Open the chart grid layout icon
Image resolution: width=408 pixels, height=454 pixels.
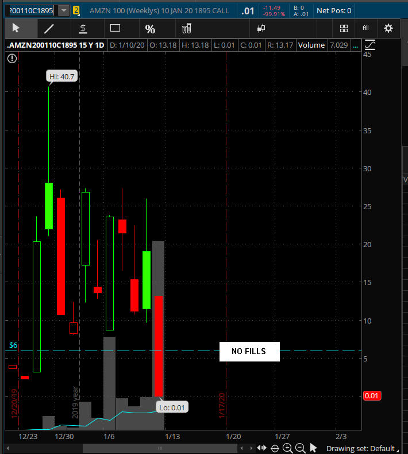pos(344,28)
